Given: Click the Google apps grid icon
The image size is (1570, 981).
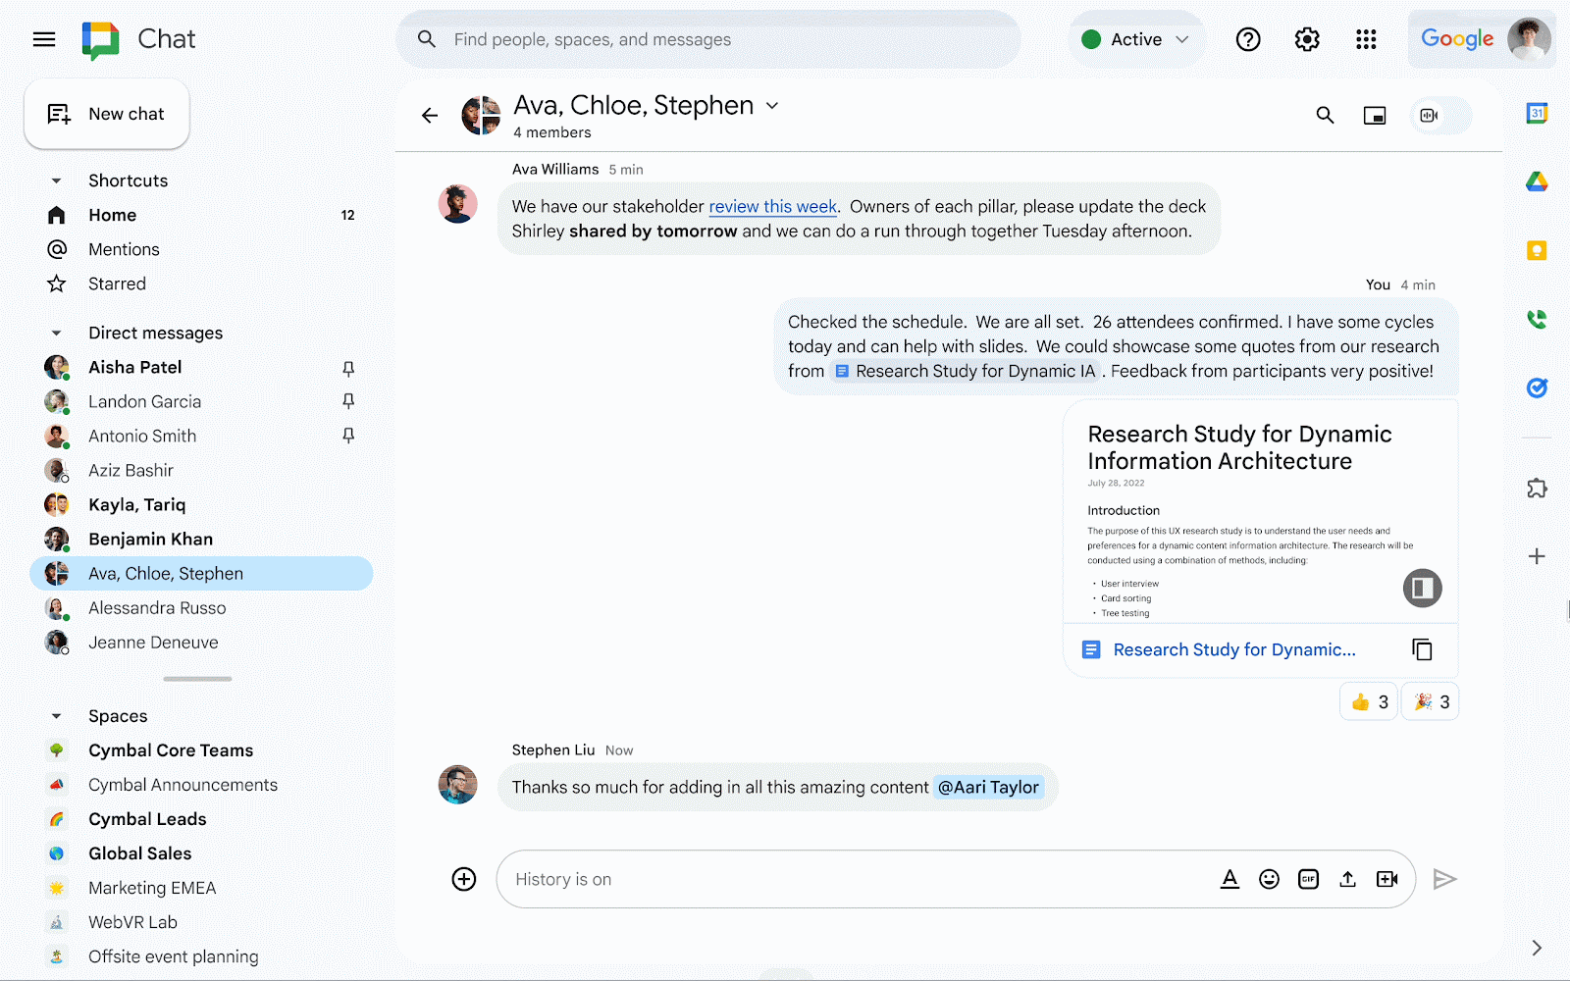Looking at the screenshot, I should tap(1366, 39).
